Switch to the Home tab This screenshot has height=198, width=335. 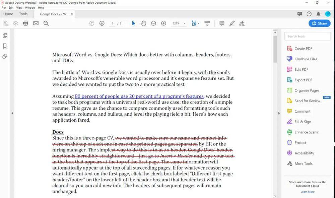coord(8,14)
